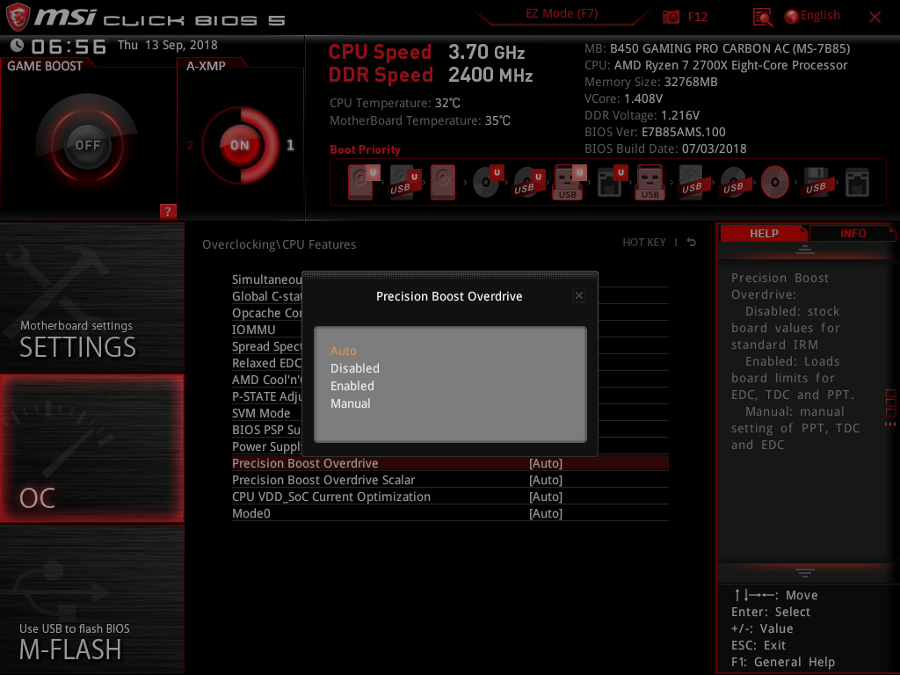Viewport: 900px width, 675px height.
Task: Select the UEFI network boot icon
Action: coord(611,183)
